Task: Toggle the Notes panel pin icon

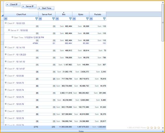Action: click(163, 131)
